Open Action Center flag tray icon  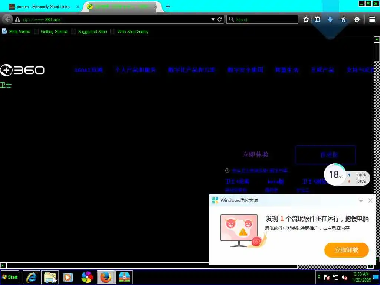click(x=327, y=277)
